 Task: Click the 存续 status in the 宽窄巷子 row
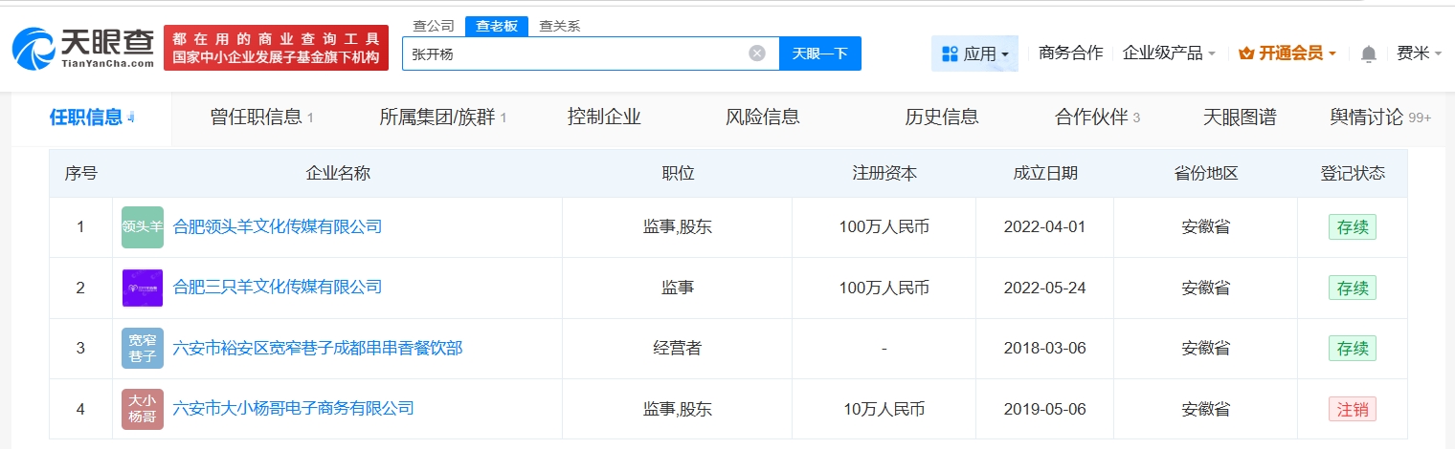click(1352, 348)
